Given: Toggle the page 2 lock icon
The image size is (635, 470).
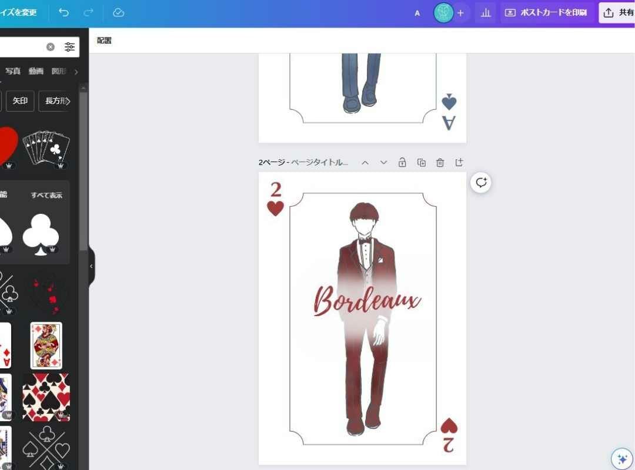Looking at the screenshot, I should point(402,163).
